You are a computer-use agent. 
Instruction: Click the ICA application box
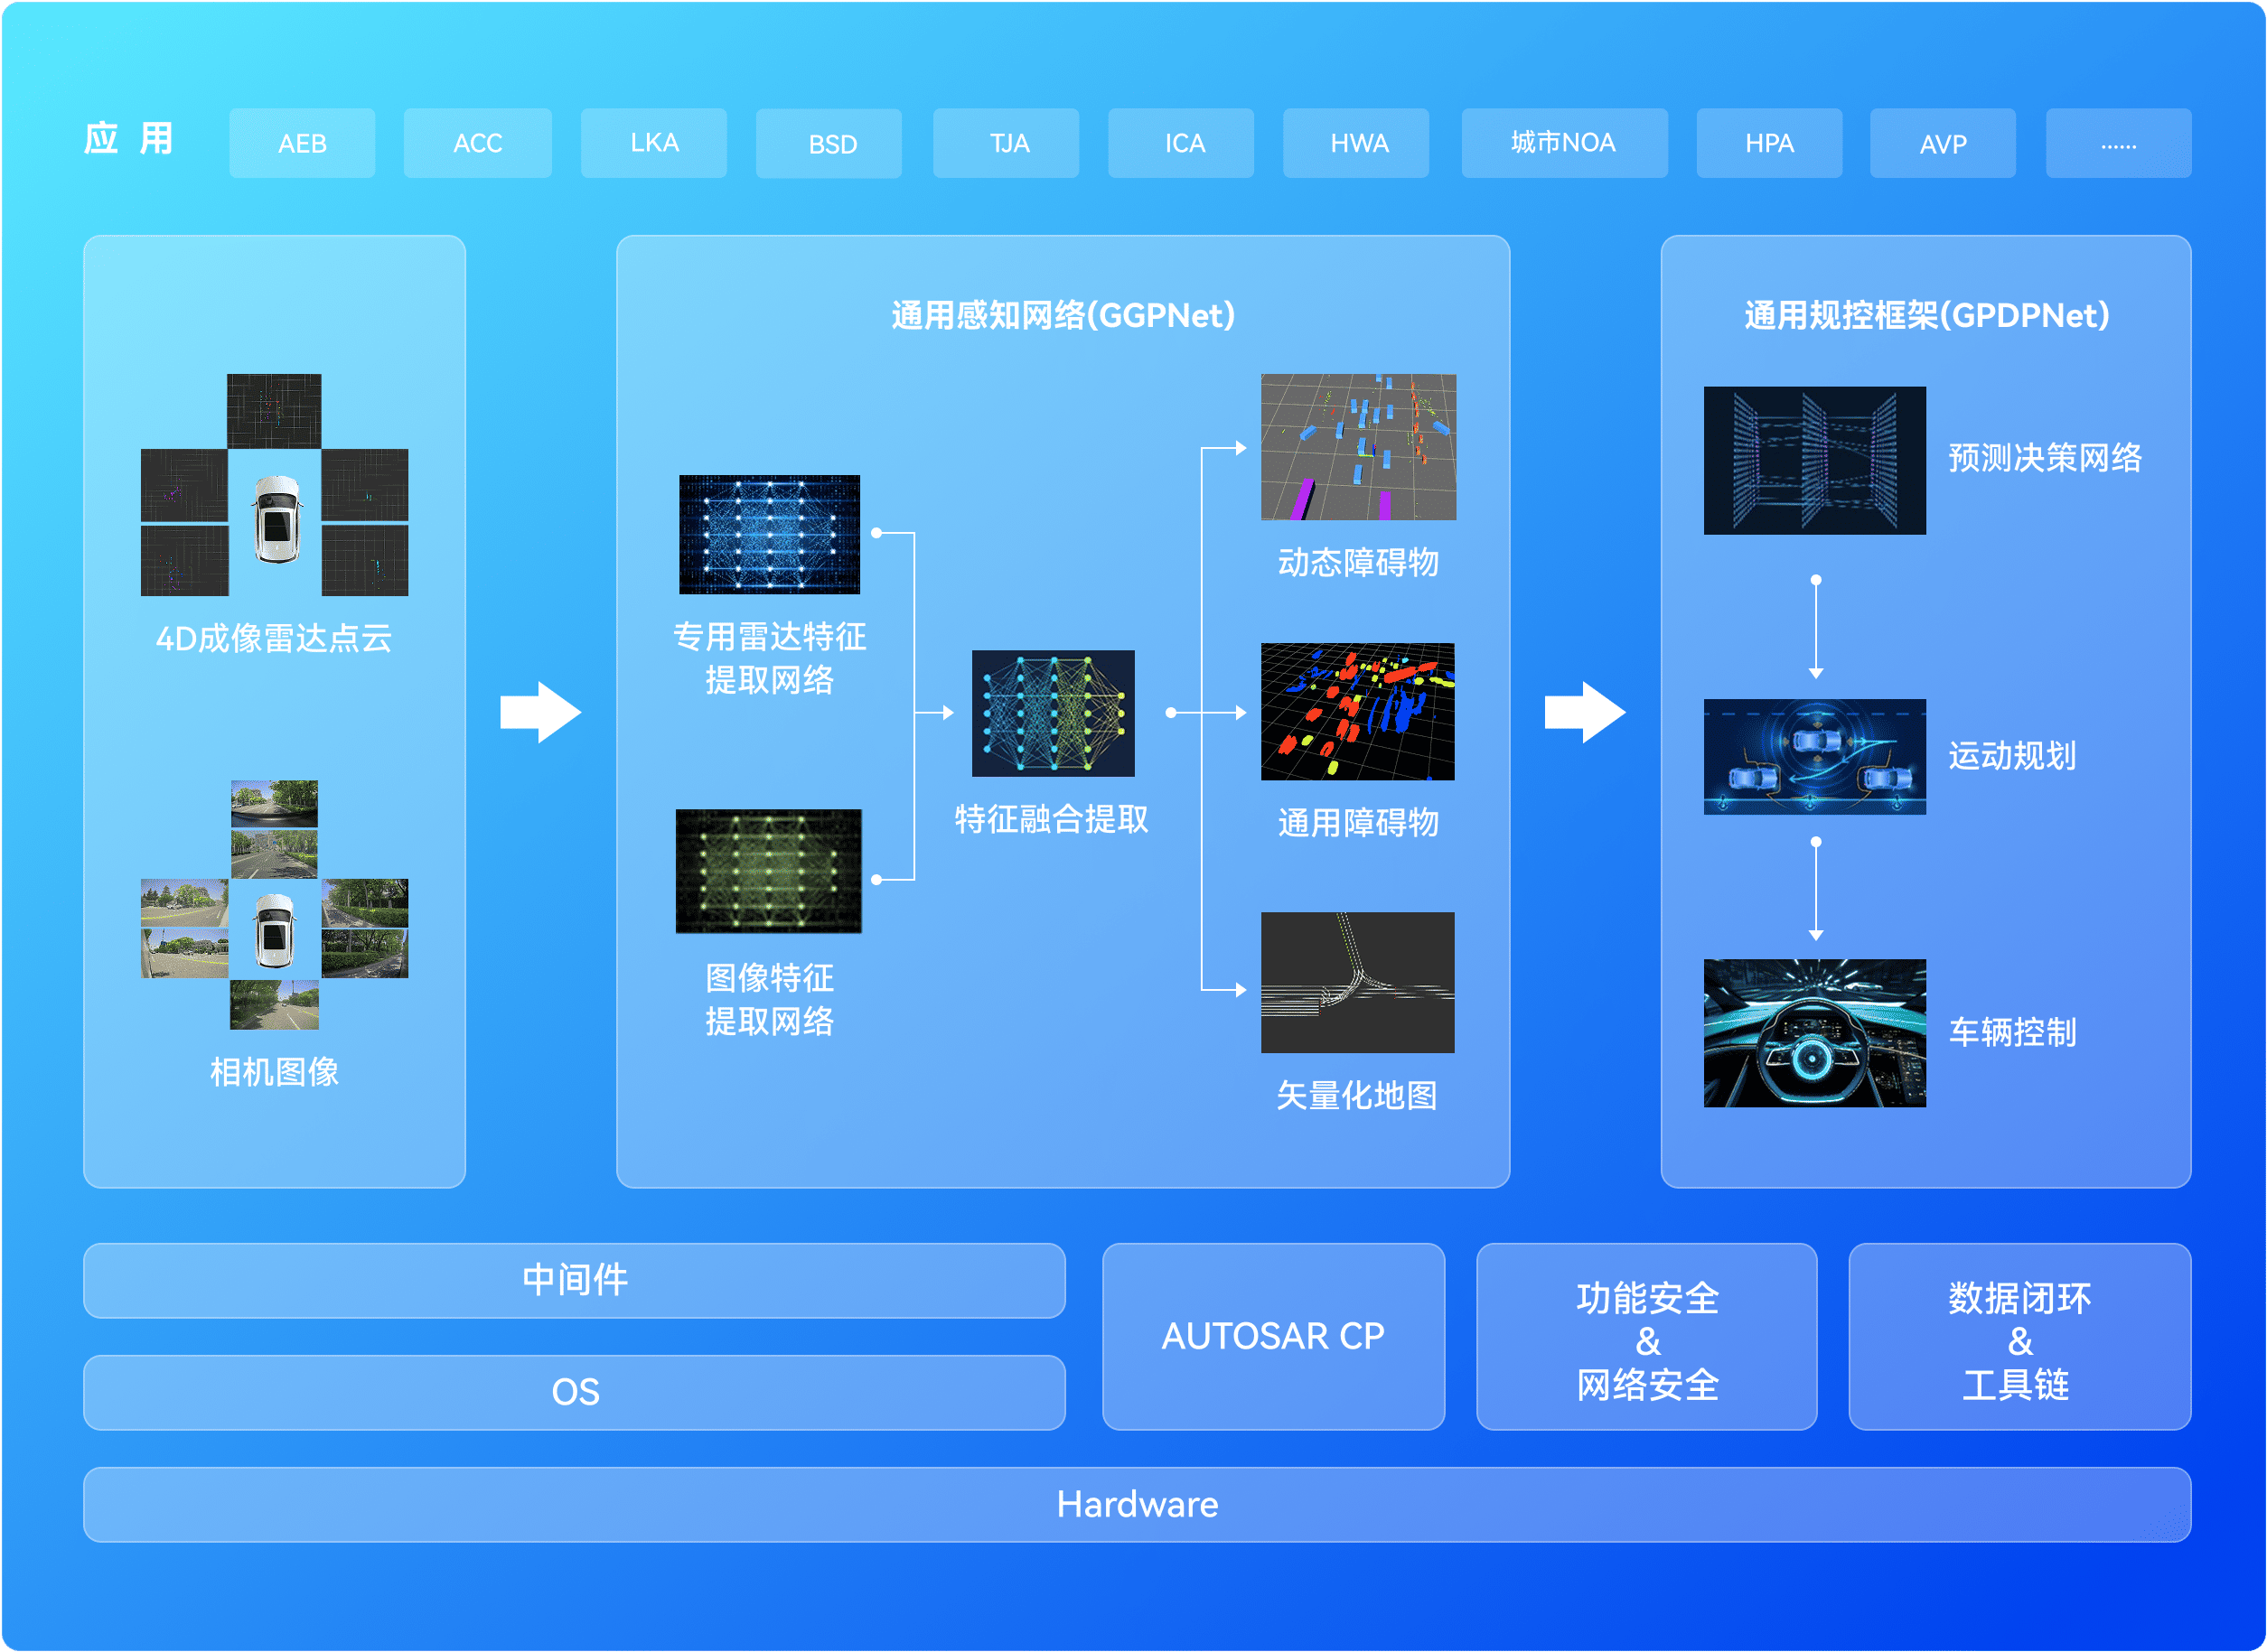click(x=1182, y=143)
